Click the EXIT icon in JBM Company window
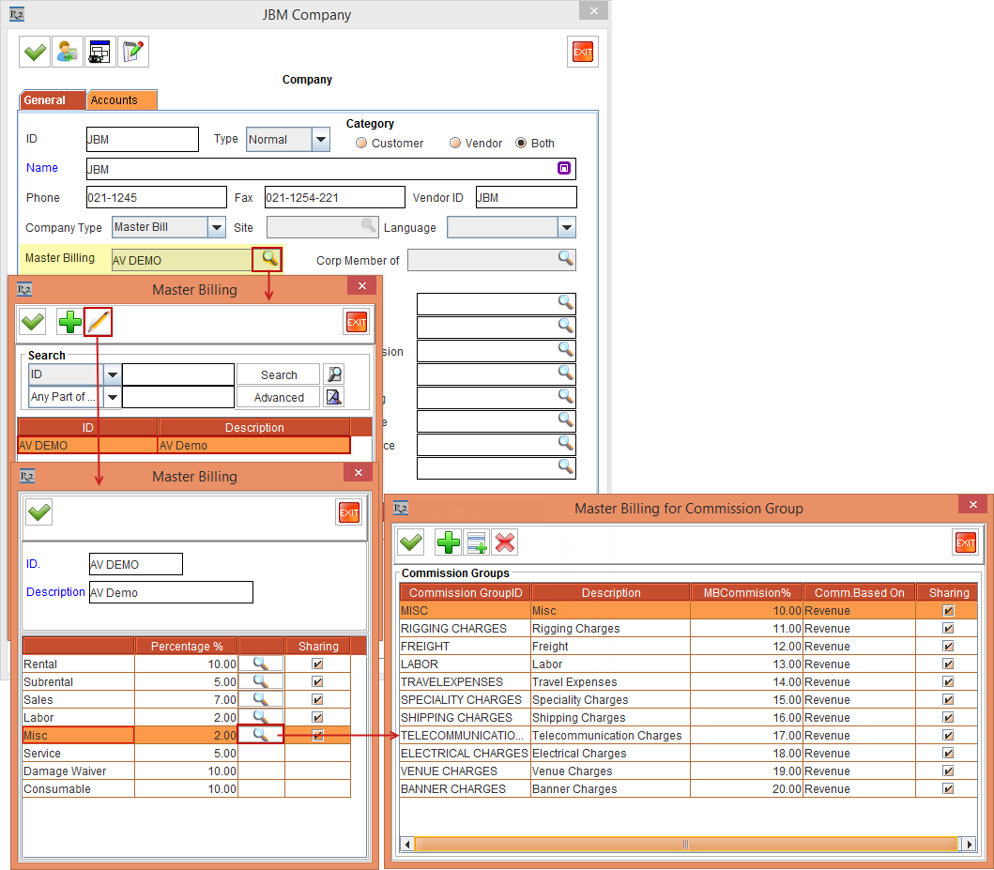Image resolution: width=994 pixels, height=870 pixels. [583, 53]
